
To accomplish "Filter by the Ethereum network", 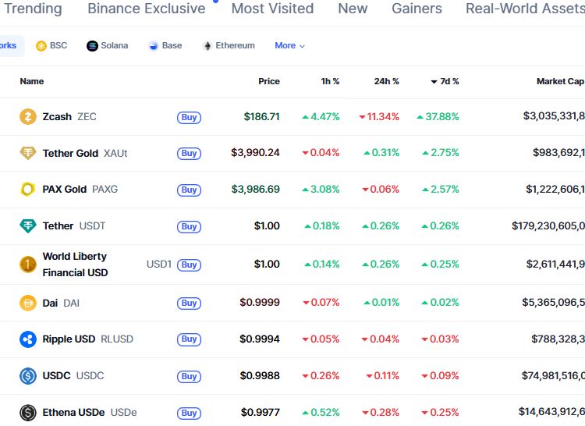I will point(229,46).
